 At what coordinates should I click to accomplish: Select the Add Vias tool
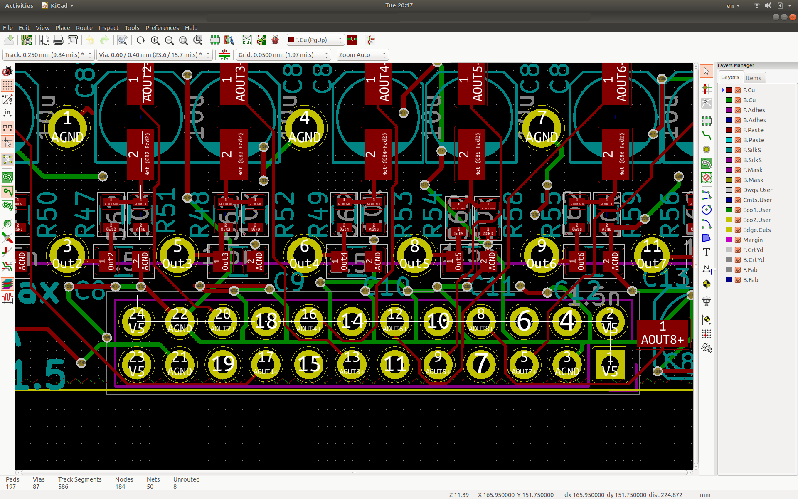(x=707, y=149)
